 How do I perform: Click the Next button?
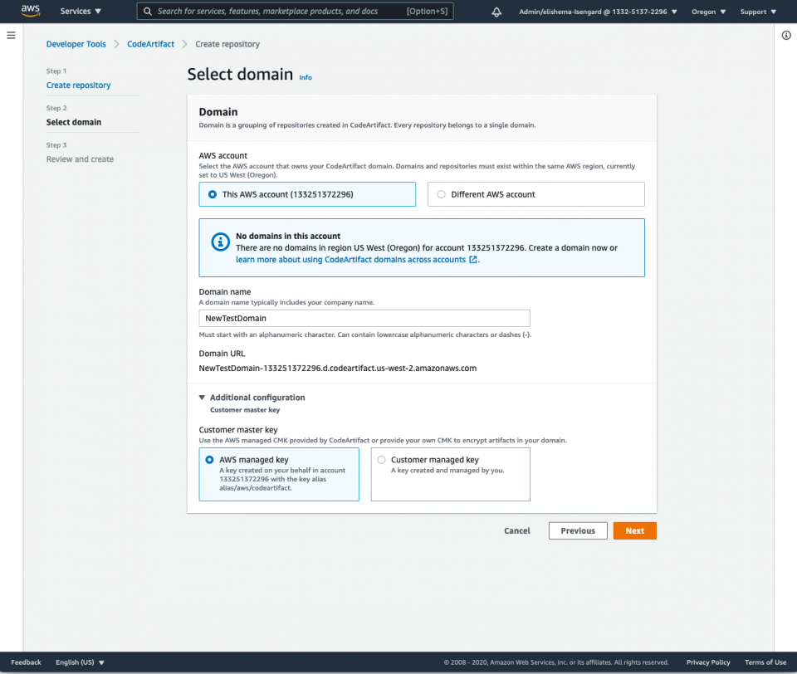[x=635, y=530]
